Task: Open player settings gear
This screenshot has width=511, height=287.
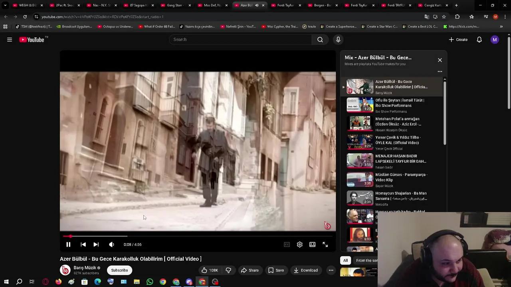Action: pos(299,244)
